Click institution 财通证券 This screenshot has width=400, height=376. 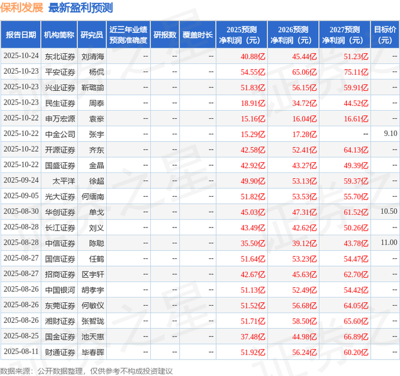[x=60, y=352]
